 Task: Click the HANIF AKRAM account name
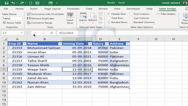tap(171, 3)
